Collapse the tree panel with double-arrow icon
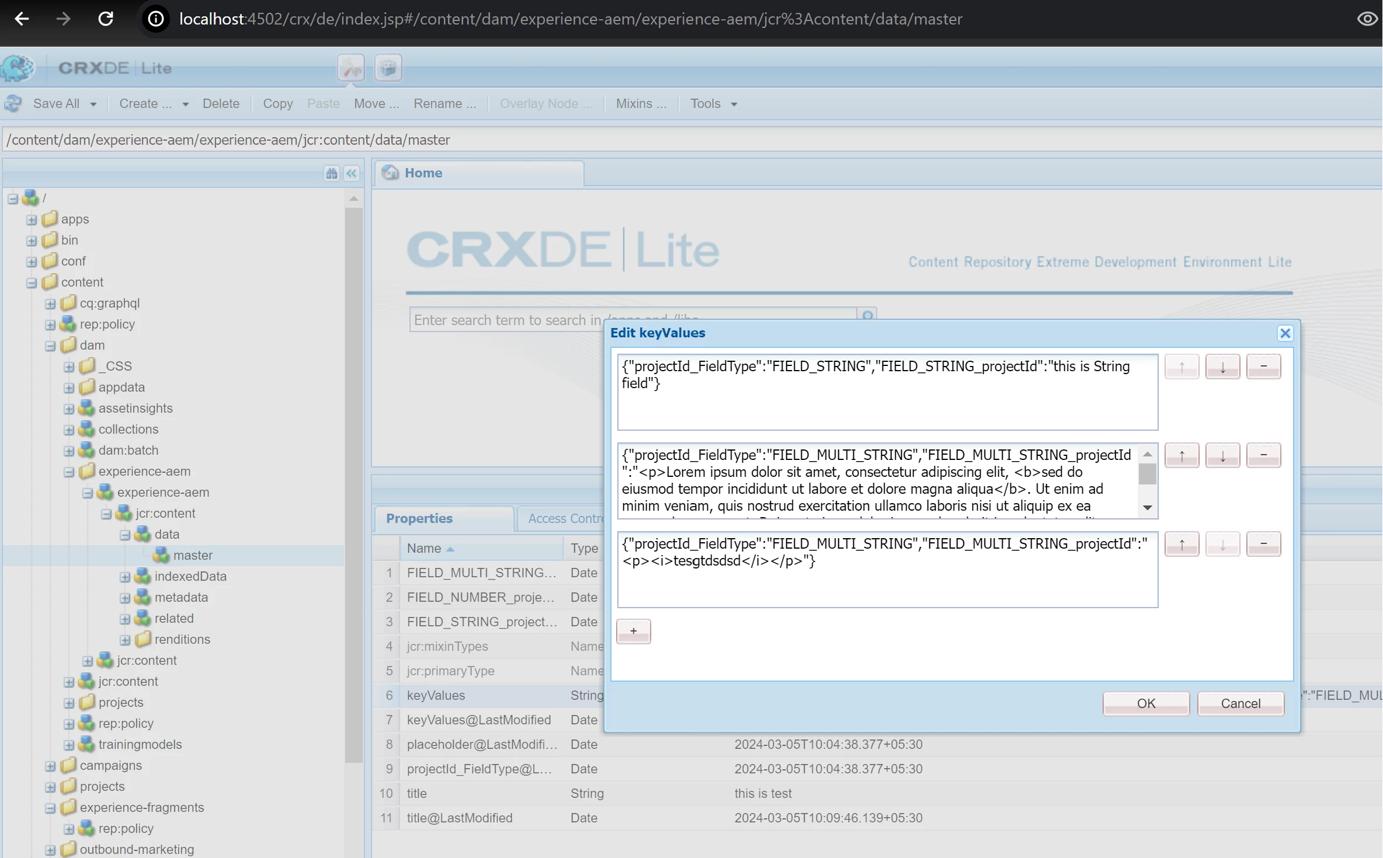 point(352,173)
